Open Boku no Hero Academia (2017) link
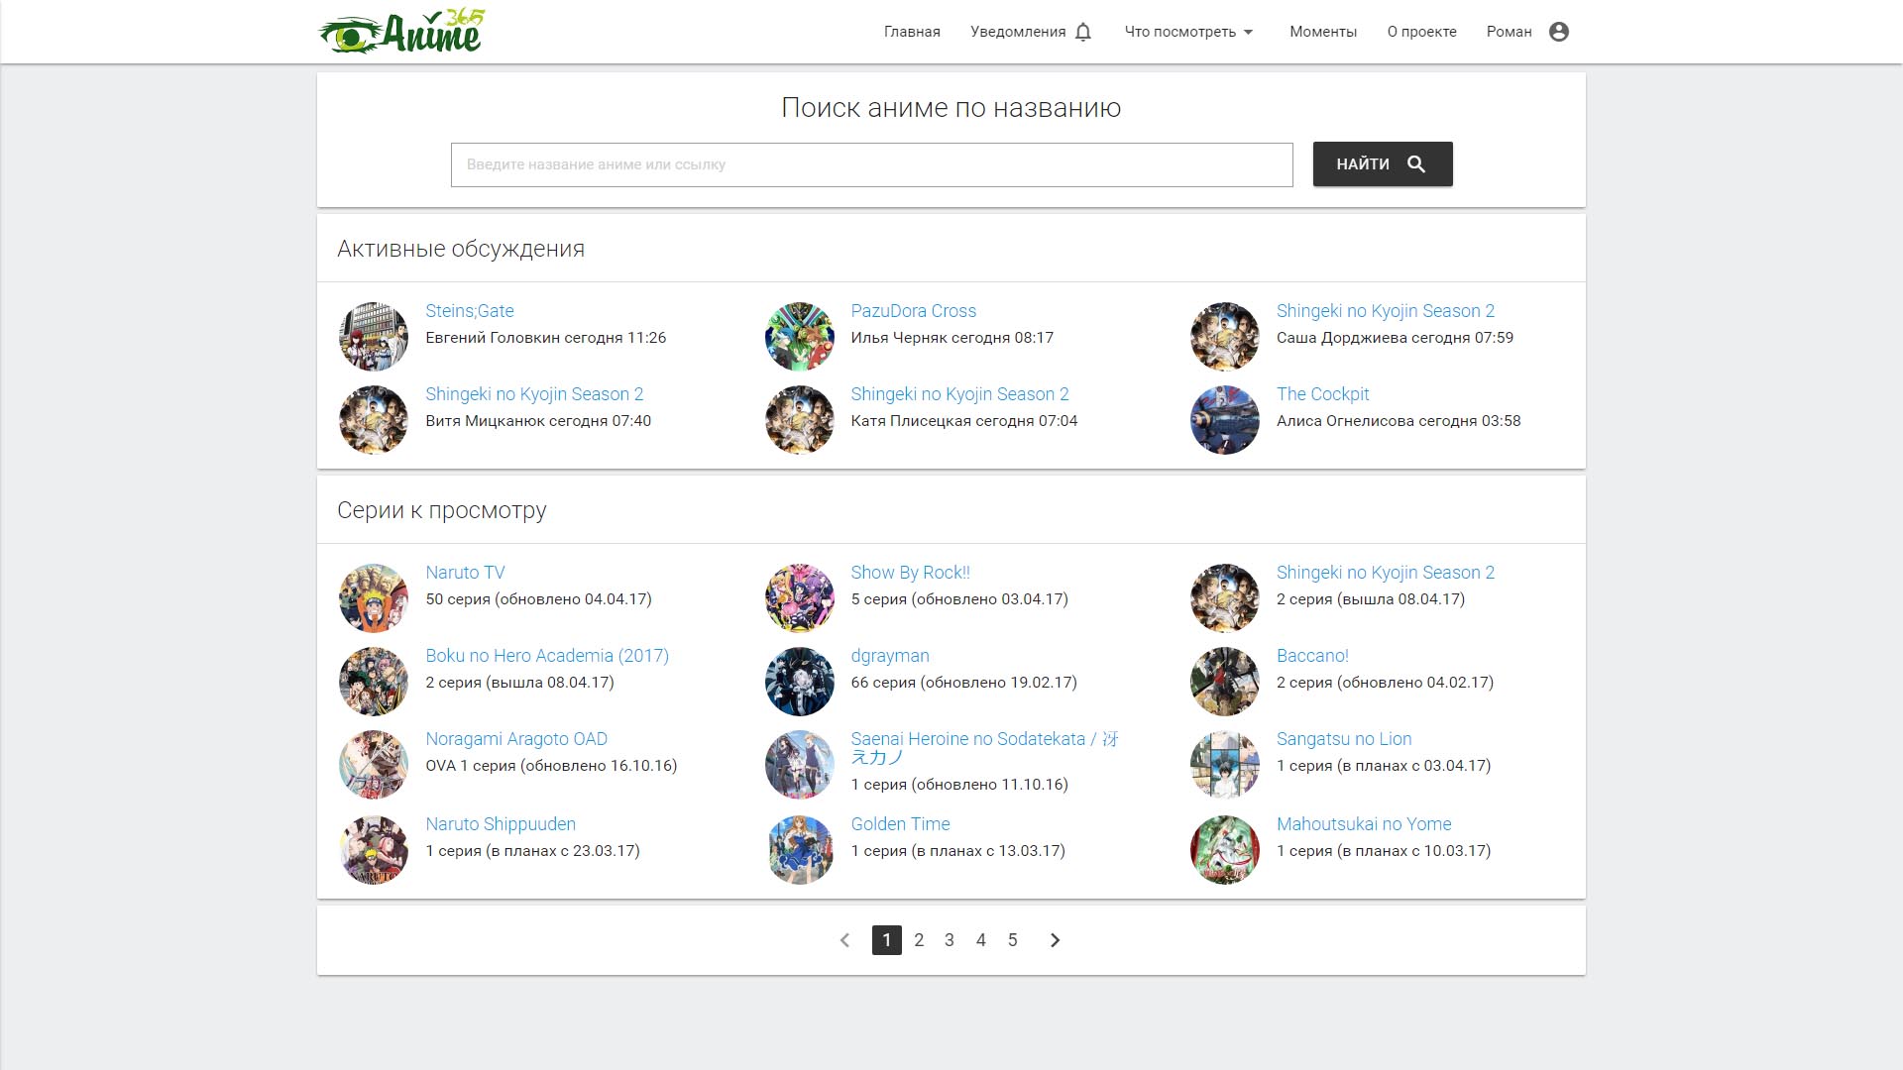Viewport: 1903px width, 1070px height. pyautogui.click(x=546, y=655)
